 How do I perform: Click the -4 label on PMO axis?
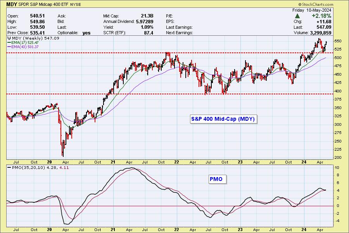[337, 221]
